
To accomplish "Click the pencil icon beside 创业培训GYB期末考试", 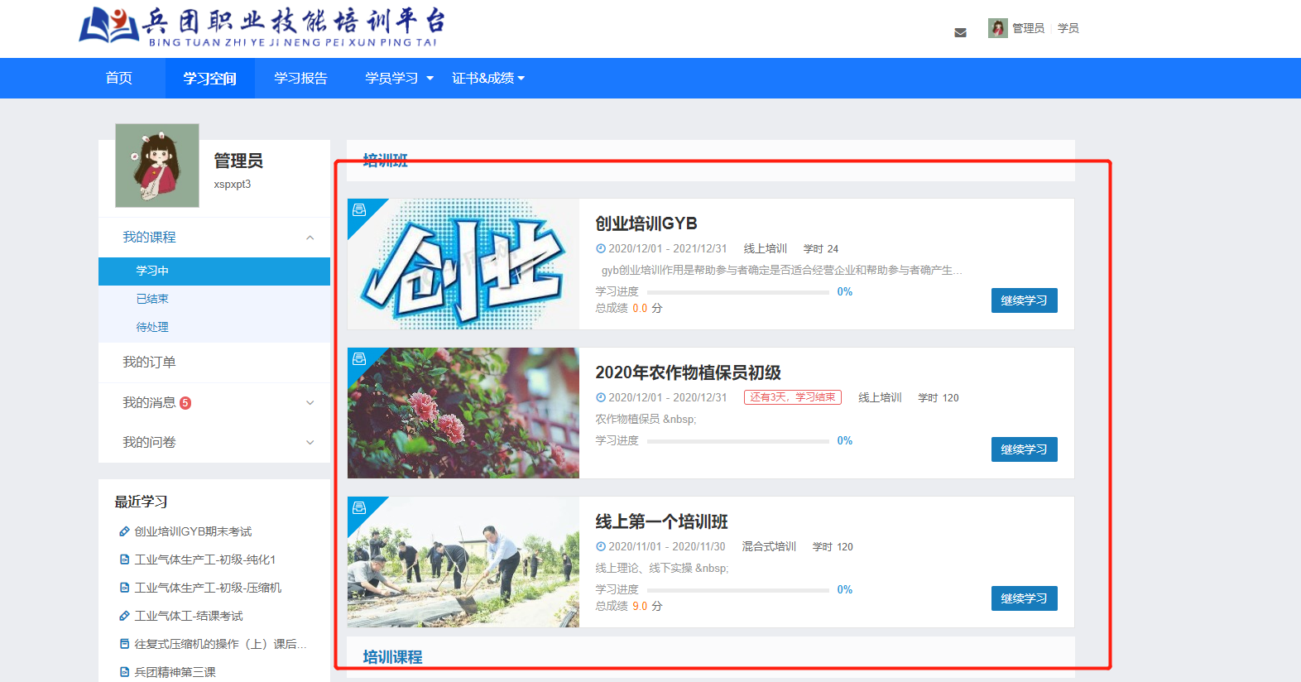I will (124, 531).
